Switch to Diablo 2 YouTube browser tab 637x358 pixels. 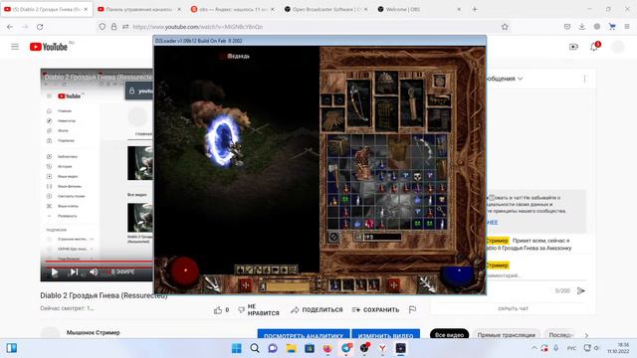click(47, 9)
